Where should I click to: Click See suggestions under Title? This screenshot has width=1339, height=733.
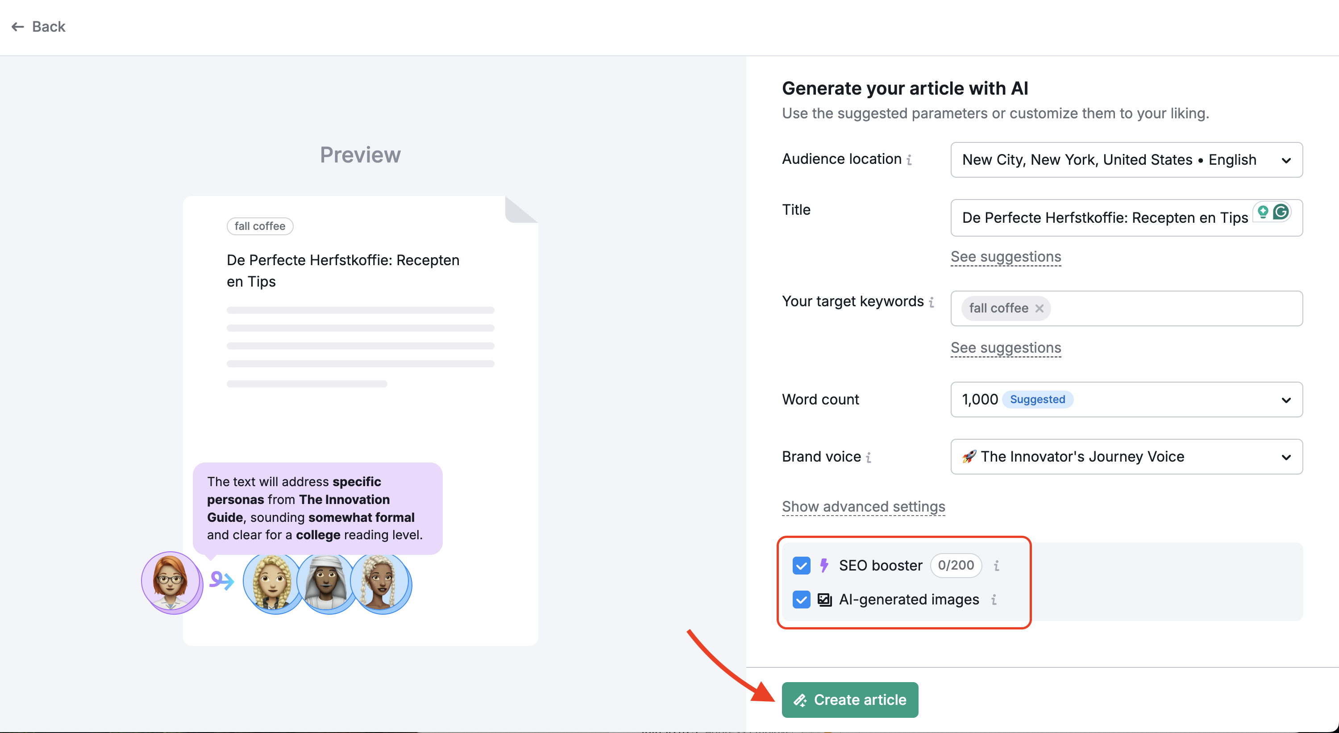pyautogui.click(x=1006, y=257)
